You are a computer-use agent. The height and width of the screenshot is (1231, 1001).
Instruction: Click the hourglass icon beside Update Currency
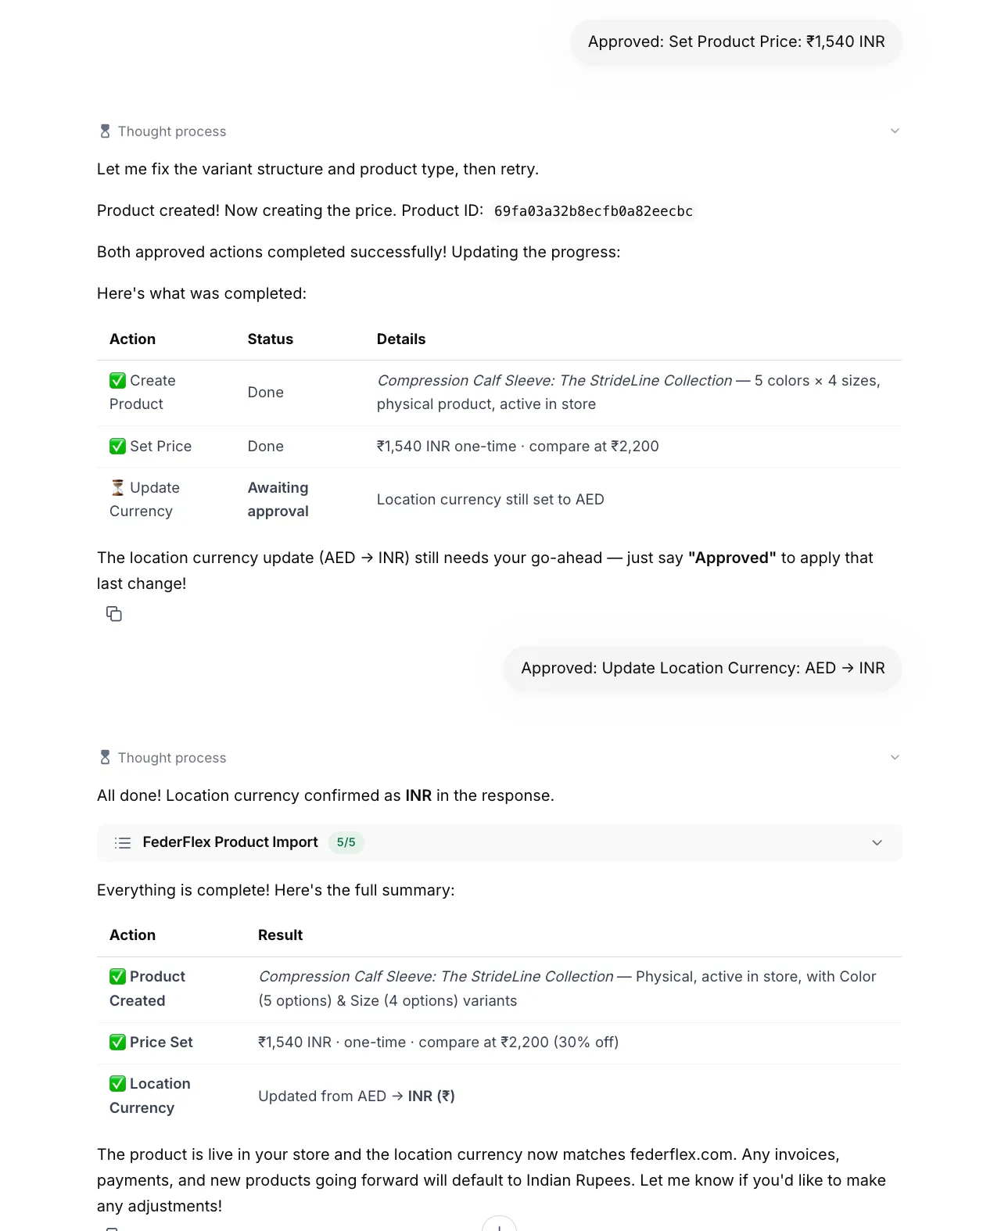tap(117, 488)
